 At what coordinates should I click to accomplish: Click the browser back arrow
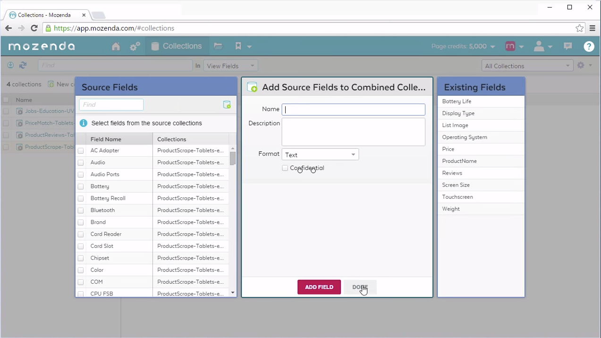pos(8,28)
